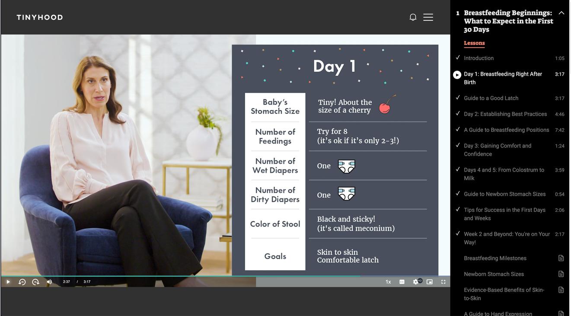Viewport: 571px width, 316px height.
Task: Click the play icon beside Day 1 lesson
Action: 457,75
